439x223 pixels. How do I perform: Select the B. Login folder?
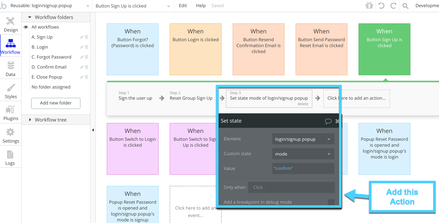40,47
